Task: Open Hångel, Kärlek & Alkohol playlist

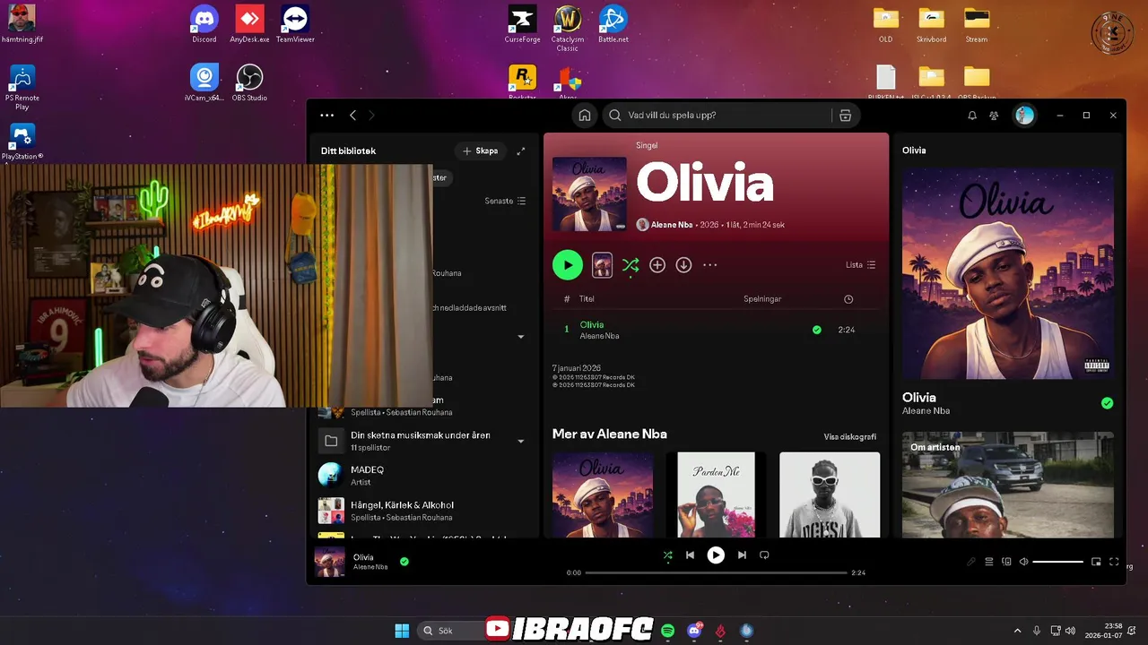Action: point(424,511)
